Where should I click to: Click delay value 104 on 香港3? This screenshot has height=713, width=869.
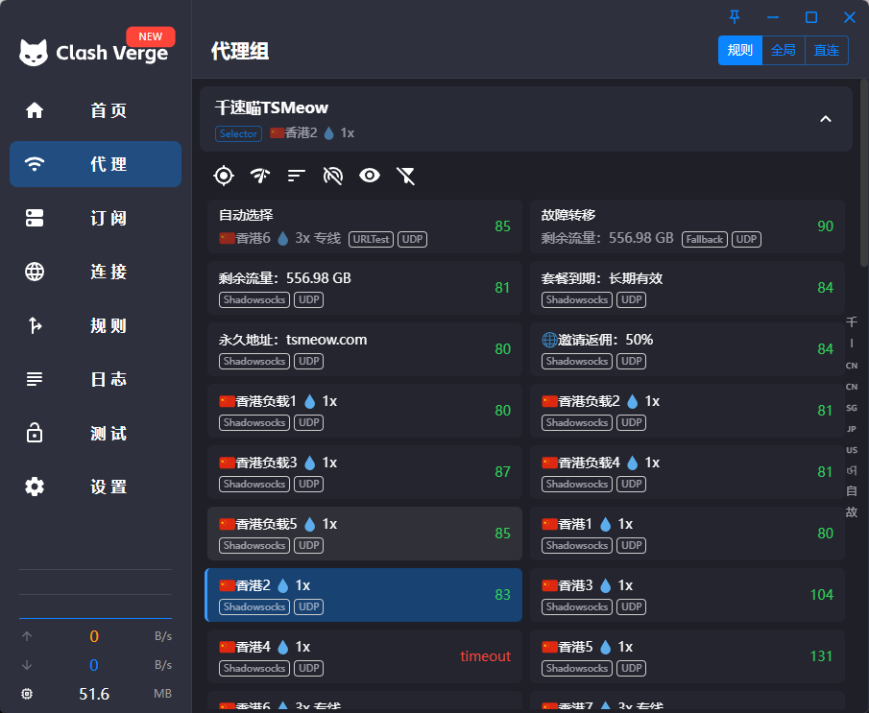(821, 594)
